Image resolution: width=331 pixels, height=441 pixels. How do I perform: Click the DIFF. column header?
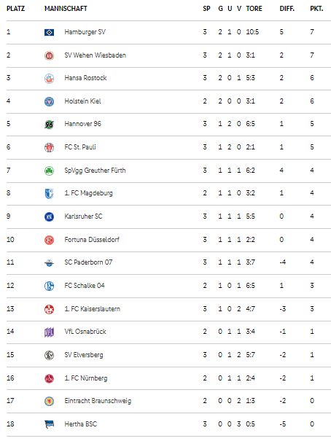coord(287,9)
